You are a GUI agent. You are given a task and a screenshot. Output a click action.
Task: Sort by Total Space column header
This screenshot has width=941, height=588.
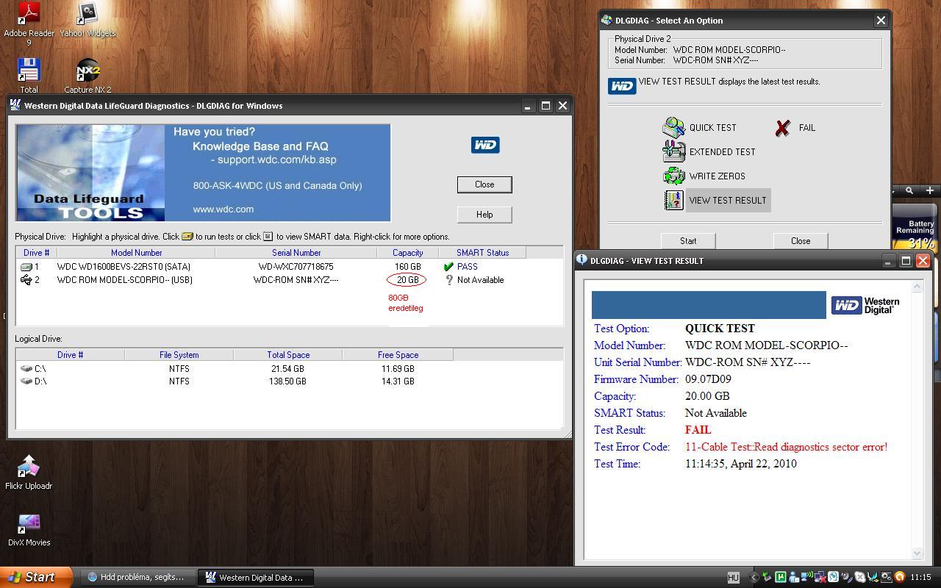pos(288,354)
